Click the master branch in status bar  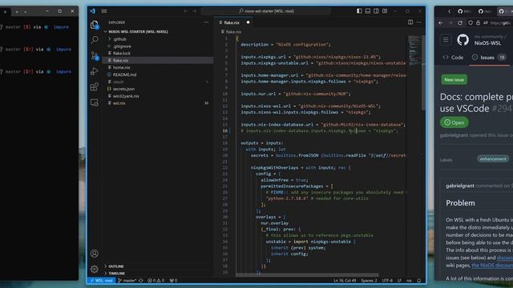click(127, 280)
